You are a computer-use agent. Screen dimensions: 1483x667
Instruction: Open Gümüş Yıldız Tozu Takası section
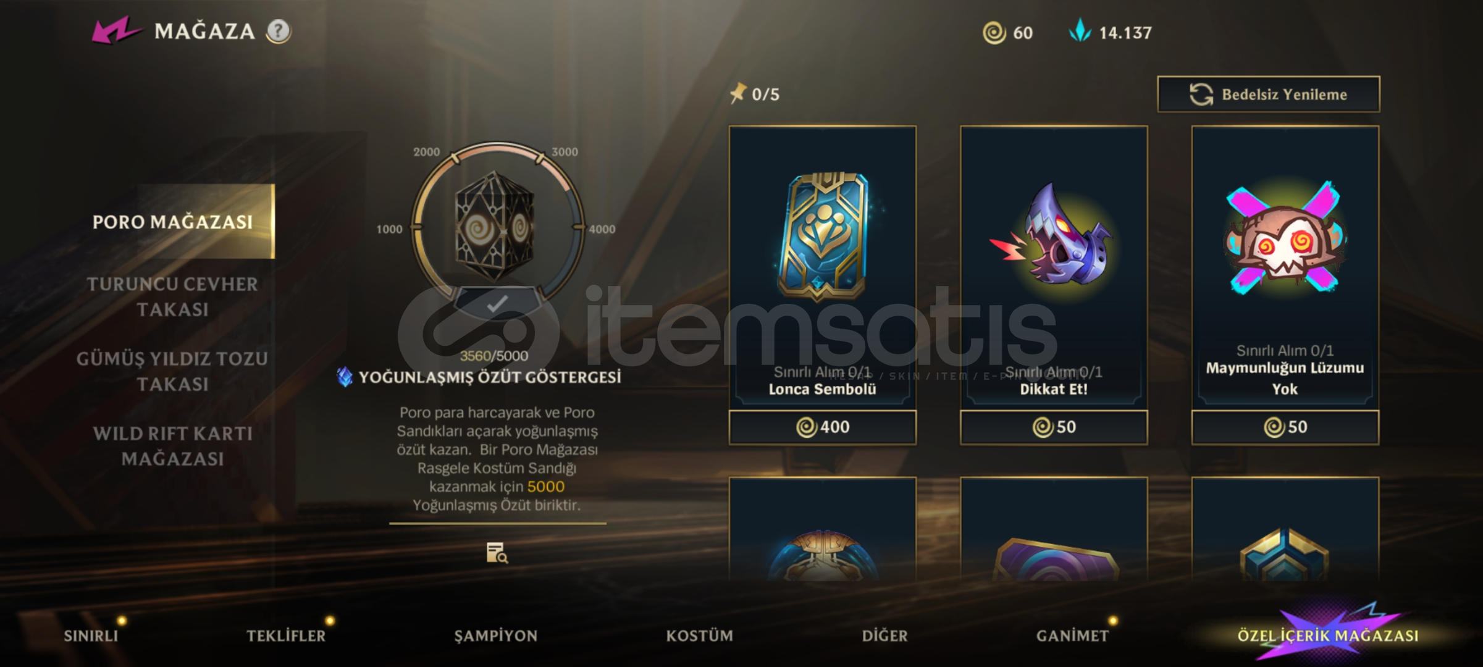172,371
